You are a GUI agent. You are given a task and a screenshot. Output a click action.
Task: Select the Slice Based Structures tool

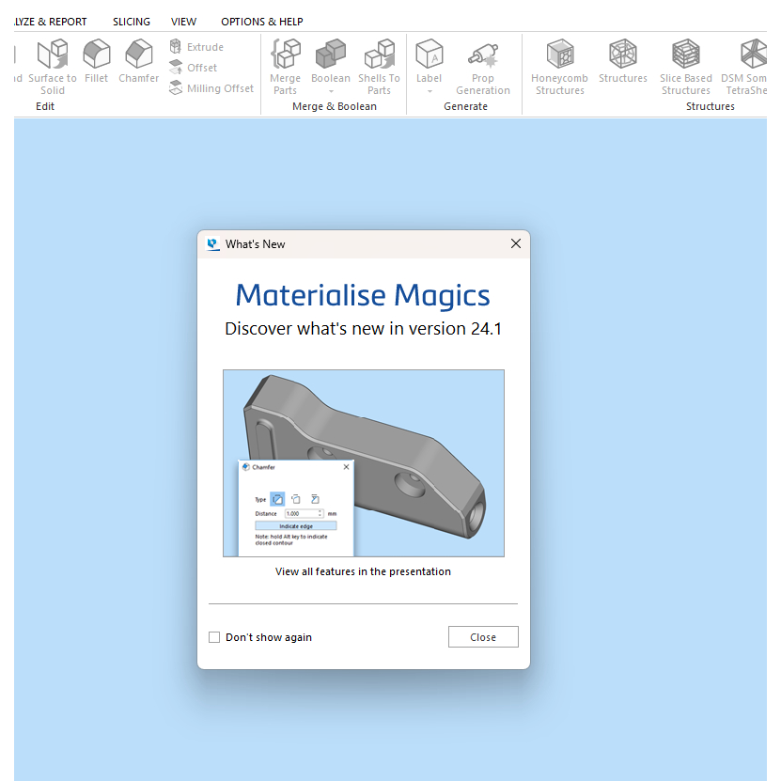(x=685, y=56)
